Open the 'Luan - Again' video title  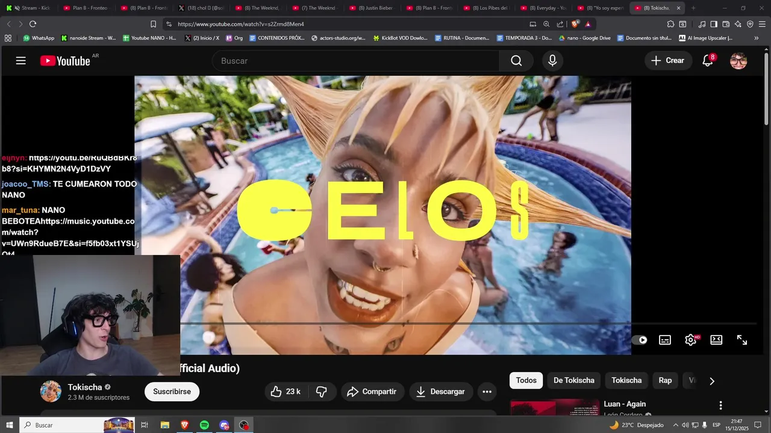[x=625, y=404]
